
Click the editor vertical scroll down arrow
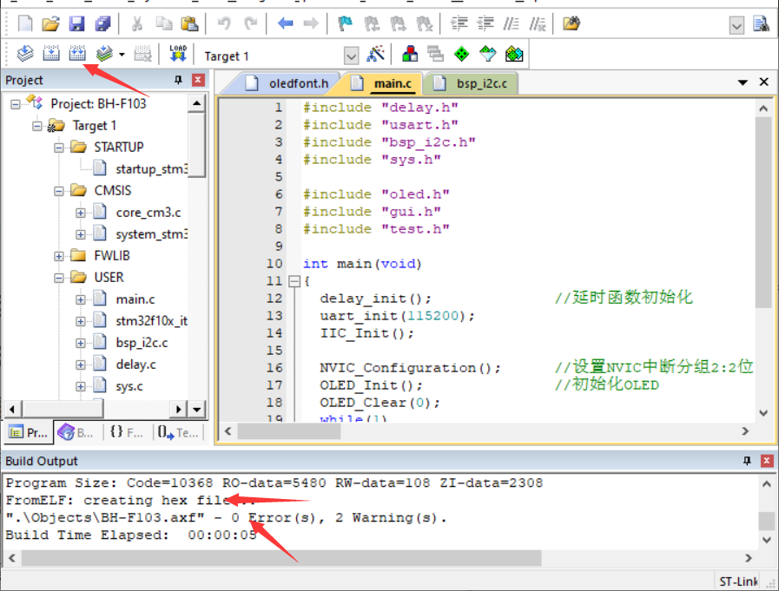[763, 413]
